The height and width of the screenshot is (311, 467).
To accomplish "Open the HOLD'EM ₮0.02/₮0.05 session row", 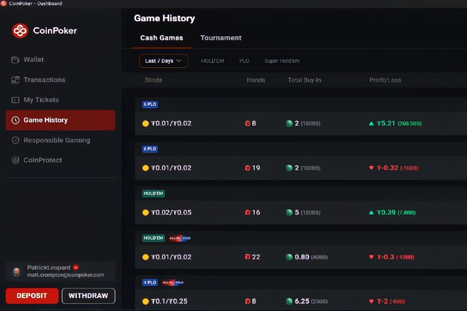I will (301, 213).
